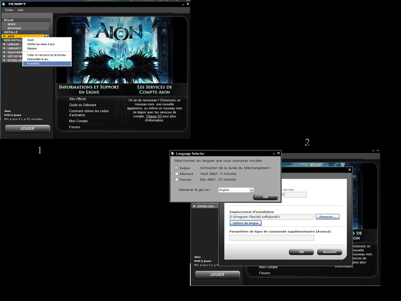The height and width of the screenshot is (301, 401).
Task: Toggle the Anglais language checkbox
Action: [x=176, y=168]
